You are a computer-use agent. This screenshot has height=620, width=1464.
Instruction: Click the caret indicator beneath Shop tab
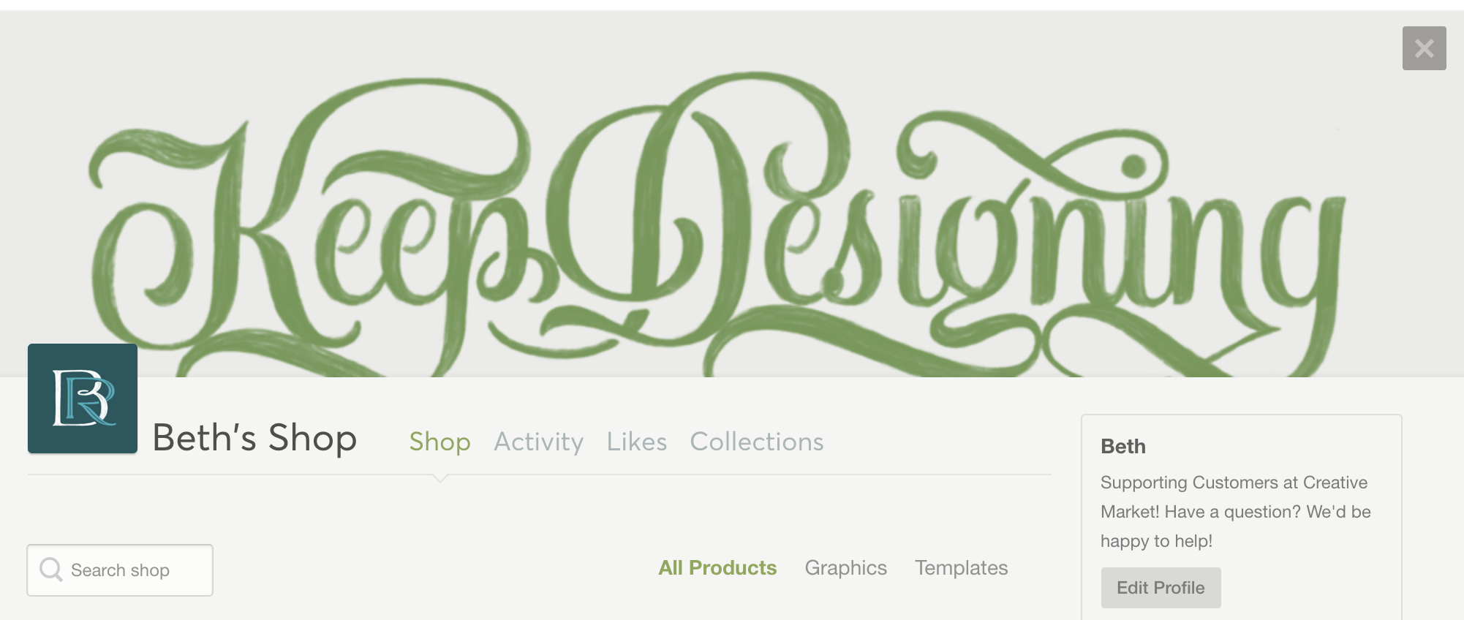(x=439, y=478)
